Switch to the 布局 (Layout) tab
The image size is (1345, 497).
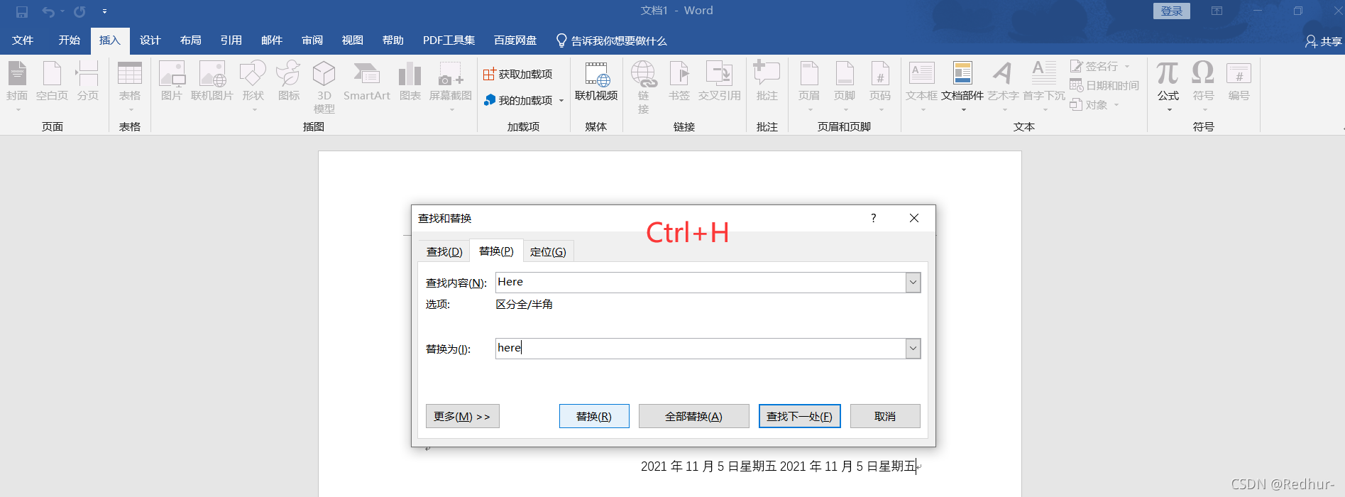click(x=191, y=40)
